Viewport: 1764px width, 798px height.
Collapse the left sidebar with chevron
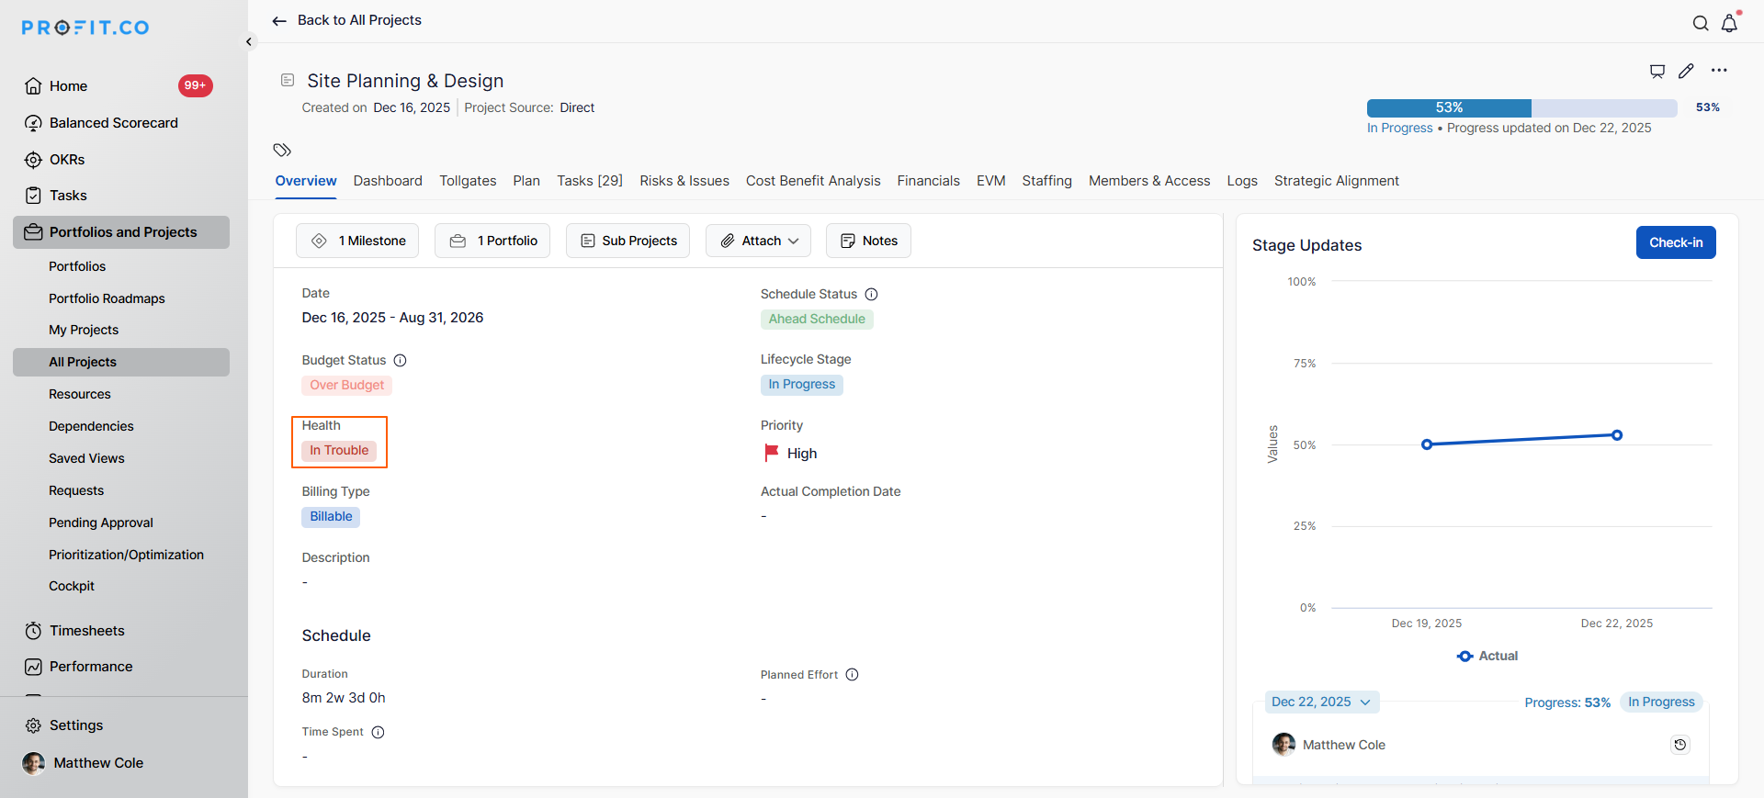click(249, 42)
